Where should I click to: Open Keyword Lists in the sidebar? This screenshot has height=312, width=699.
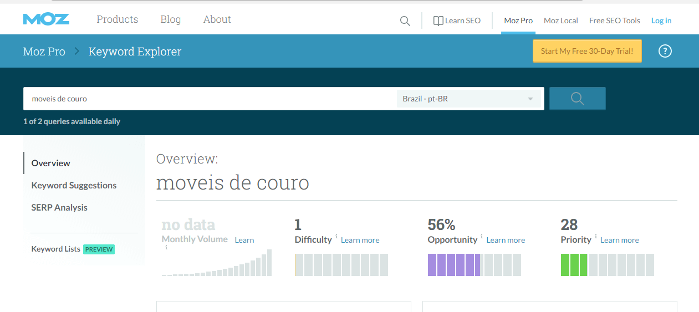pyautogui.click(x=56, y=249)
